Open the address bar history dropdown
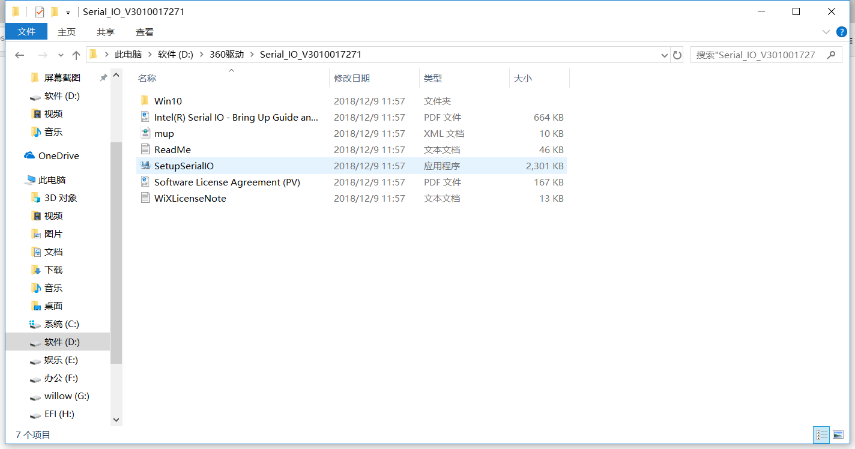The height and width of the screenshot is (449, 855). click(x=665, y=55)
